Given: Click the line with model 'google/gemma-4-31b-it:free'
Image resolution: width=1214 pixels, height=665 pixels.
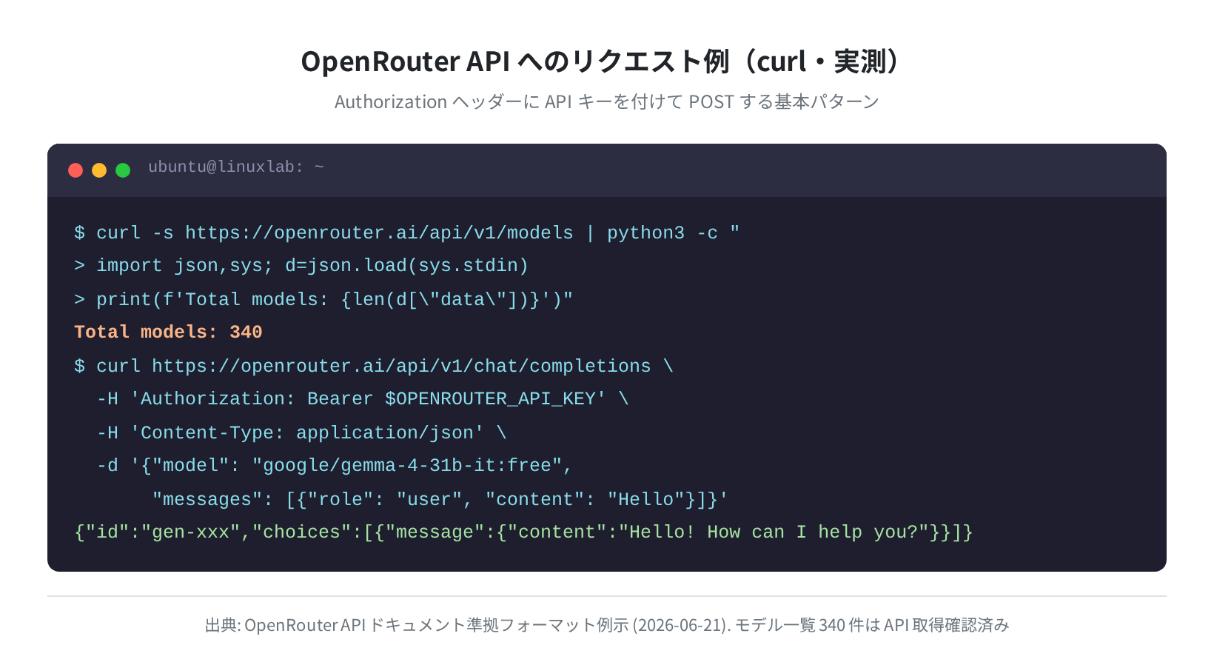Looking at the screenshot, I should coord(335,466).
